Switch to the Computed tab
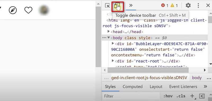Screen dimensions: 212x101 pos(133,87)
